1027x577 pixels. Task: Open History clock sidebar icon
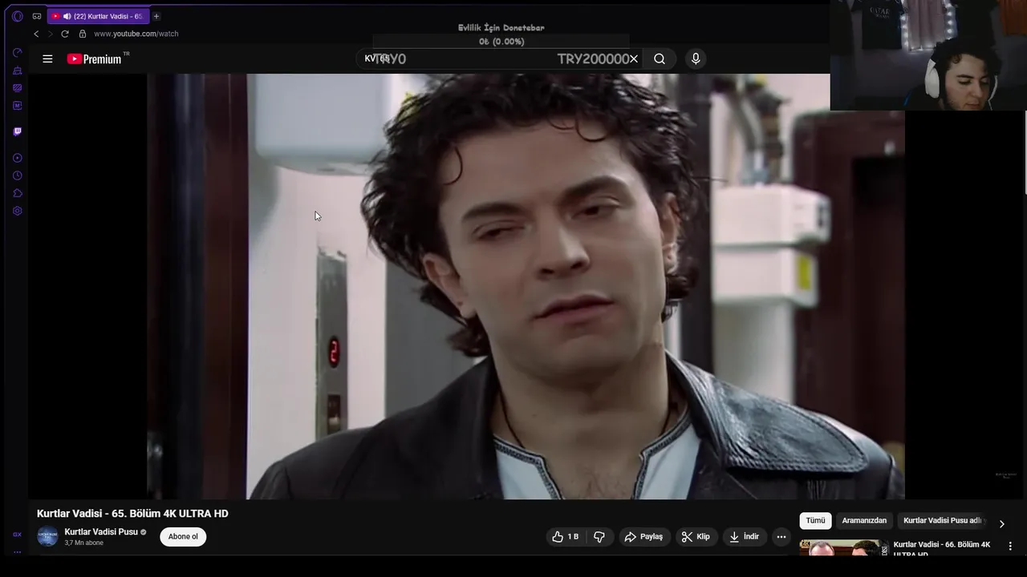tap(18, 176)
